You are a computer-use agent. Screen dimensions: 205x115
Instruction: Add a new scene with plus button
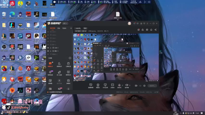tap(71, 28)
